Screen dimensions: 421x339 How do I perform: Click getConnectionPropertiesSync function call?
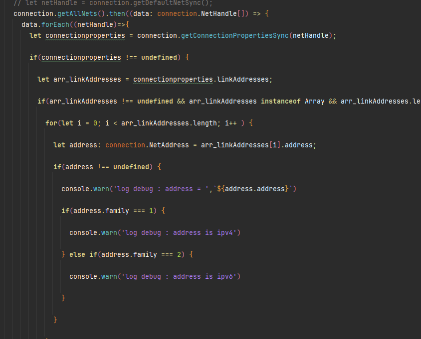click(x=235, y=36)
